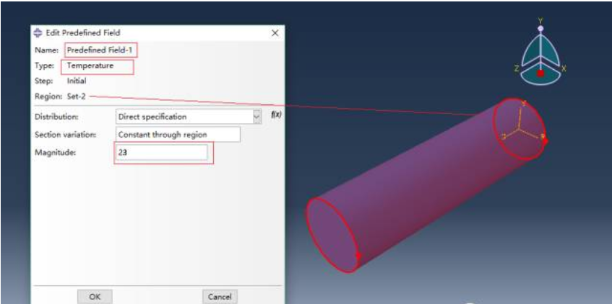This screenshot has height=304, width=612.
Task: Click the Y axis of the view triad
Action: (x=540, y=21)
